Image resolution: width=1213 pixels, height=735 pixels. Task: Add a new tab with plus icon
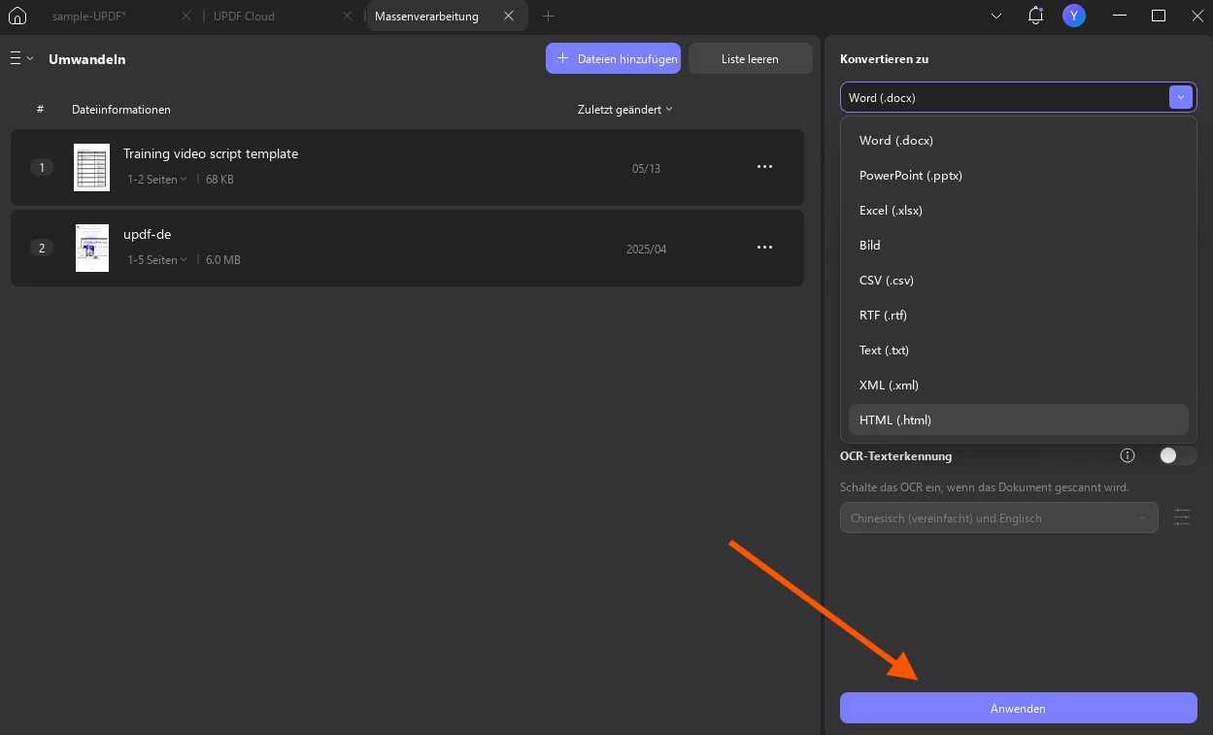(x=548, y=17)
